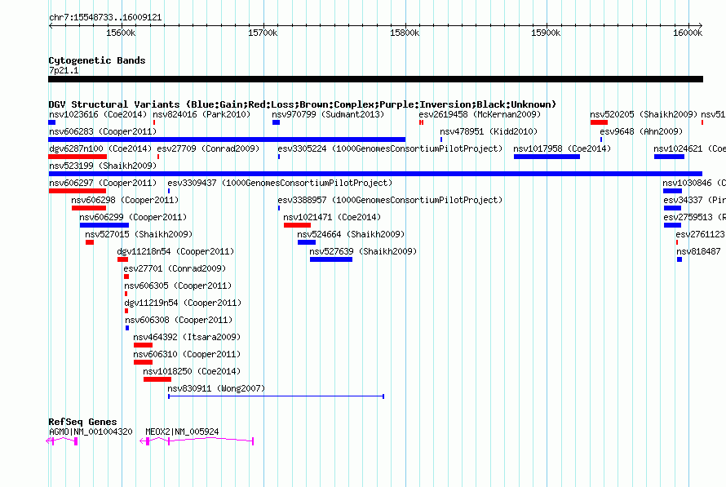Click the nsv824016 (Park2010) label

[x=201, y=114]
